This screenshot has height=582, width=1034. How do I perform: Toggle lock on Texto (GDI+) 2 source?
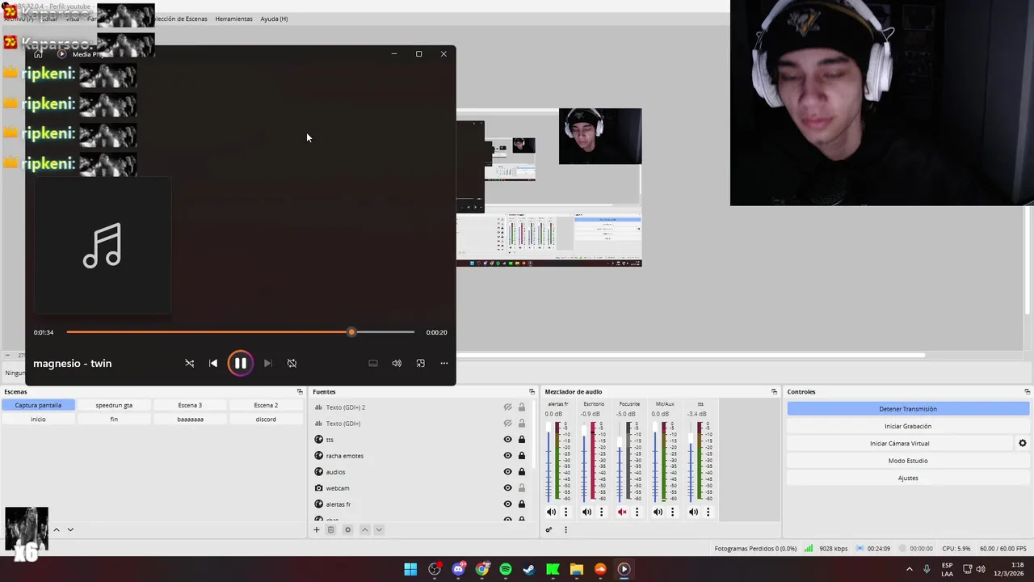tap(522, 407)
